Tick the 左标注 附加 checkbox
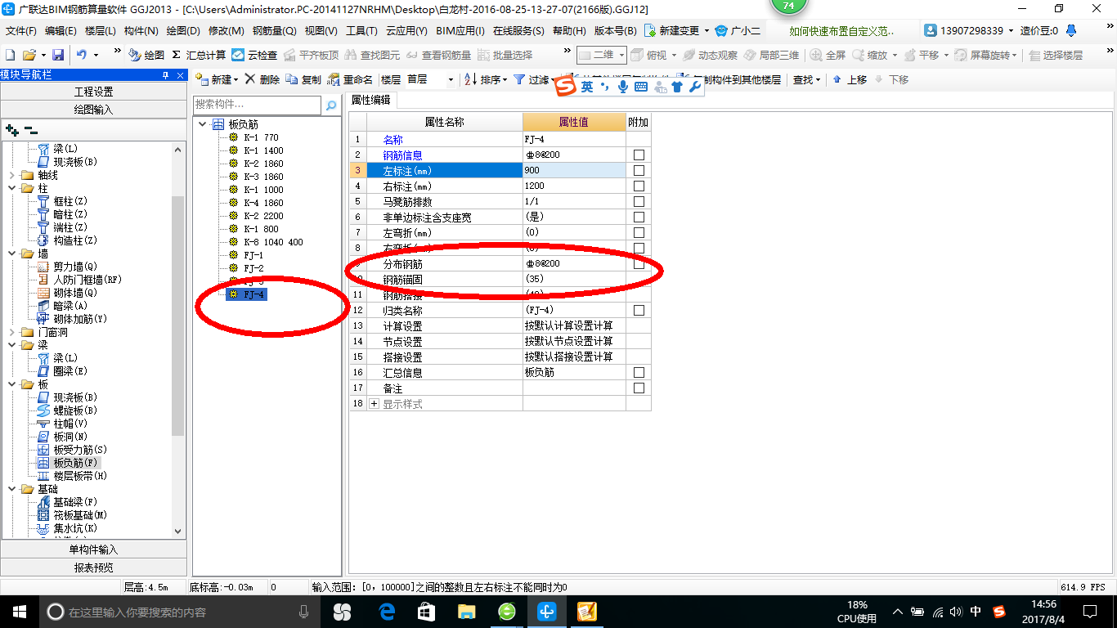The height and width of the screenshot is (628, 1117). [x=639, y=170]
